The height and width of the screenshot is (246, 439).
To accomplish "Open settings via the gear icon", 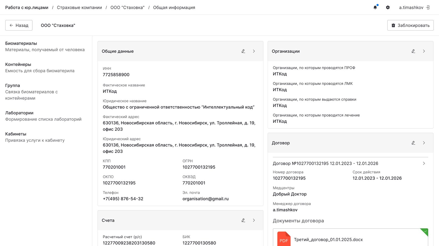I will 388,8.
